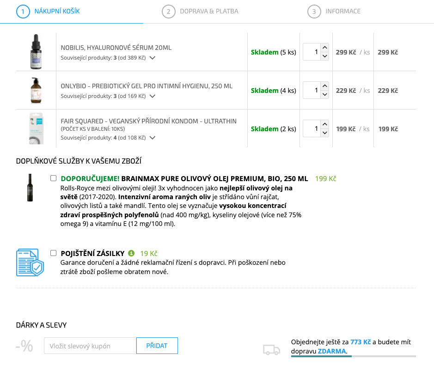Viewport: 434px width, 378px height.
Task: Click the OnlyBio gel quantity field
Action: pyautogui.click(x=312, y=90)
